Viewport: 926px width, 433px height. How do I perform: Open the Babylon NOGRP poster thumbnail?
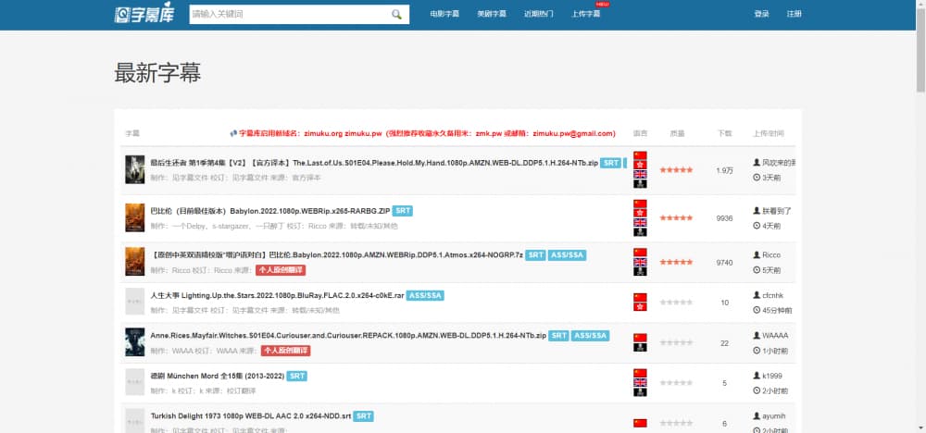point(134,262)
